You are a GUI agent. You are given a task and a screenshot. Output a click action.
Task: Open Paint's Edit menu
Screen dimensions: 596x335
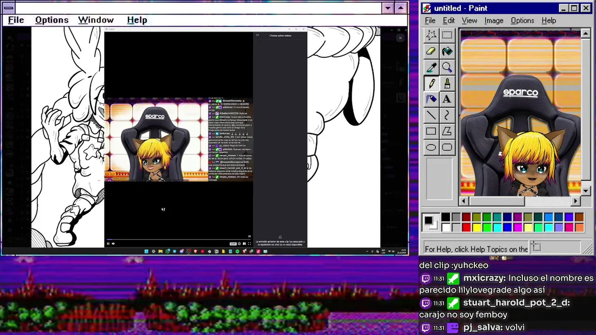coord(449,20)
